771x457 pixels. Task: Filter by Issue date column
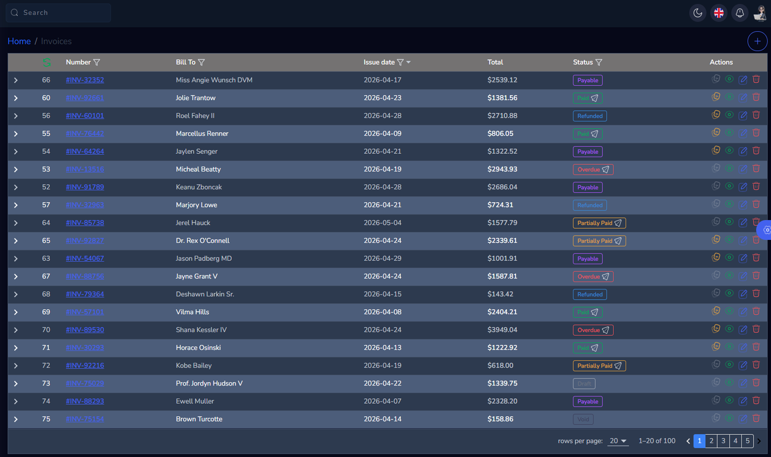coord(400,62)
